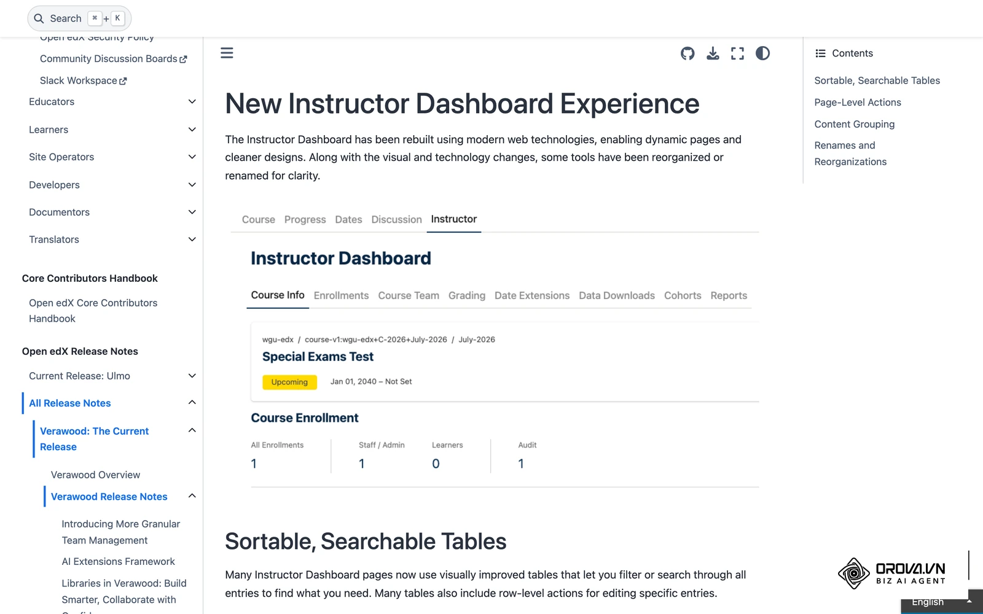The height and width of the screenshot is (614, 983).
Task: Go to Verawood Overview page
Action: tap(95, 475)
